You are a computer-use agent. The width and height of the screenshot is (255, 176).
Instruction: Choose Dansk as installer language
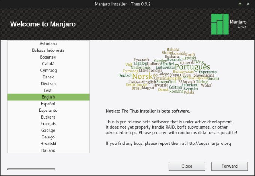tap(48, 77)
